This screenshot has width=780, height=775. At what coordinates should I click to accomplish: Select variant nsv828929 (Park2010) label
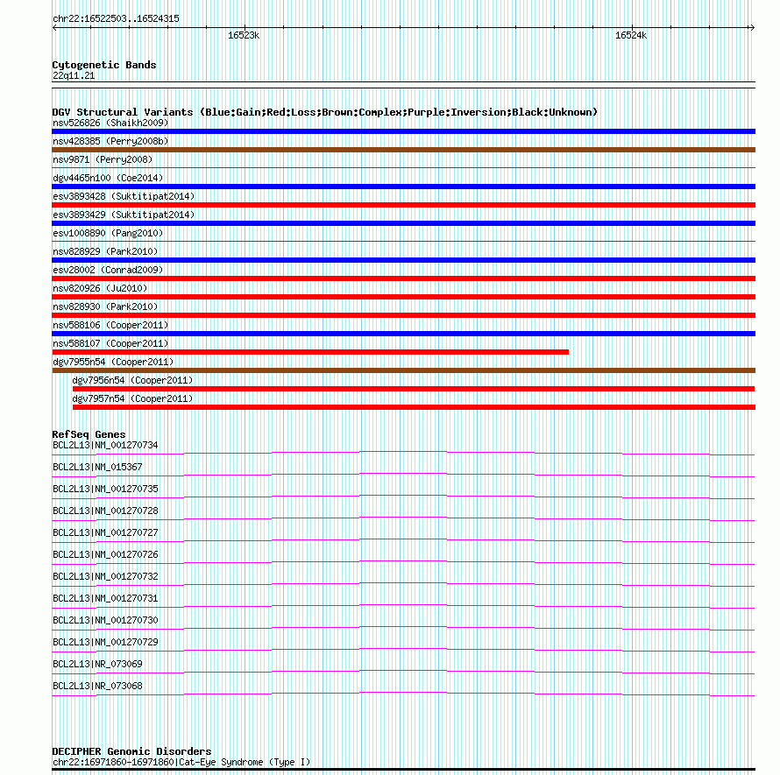coord(105,251)
